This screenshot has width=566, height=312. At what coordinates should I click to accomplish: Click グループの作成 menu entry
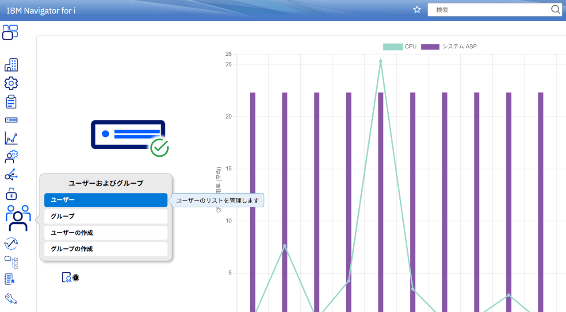pyautogui.click(x=106, y=249)
